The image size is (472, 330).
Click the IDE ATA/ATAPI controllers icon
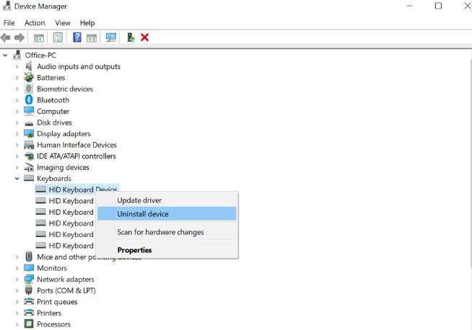click(x=29, y=156)
